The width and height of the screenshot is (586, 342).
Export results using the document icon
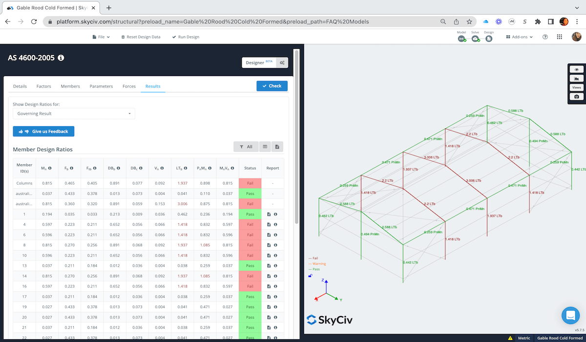pos(276,146)
